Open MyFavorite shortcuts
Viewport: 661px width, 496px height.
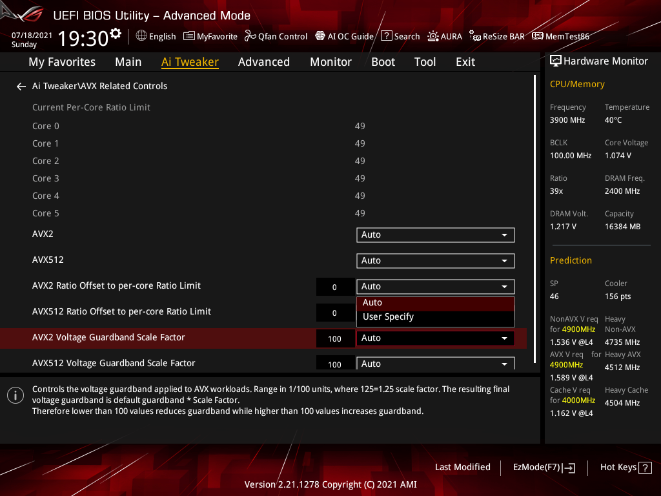210,36
